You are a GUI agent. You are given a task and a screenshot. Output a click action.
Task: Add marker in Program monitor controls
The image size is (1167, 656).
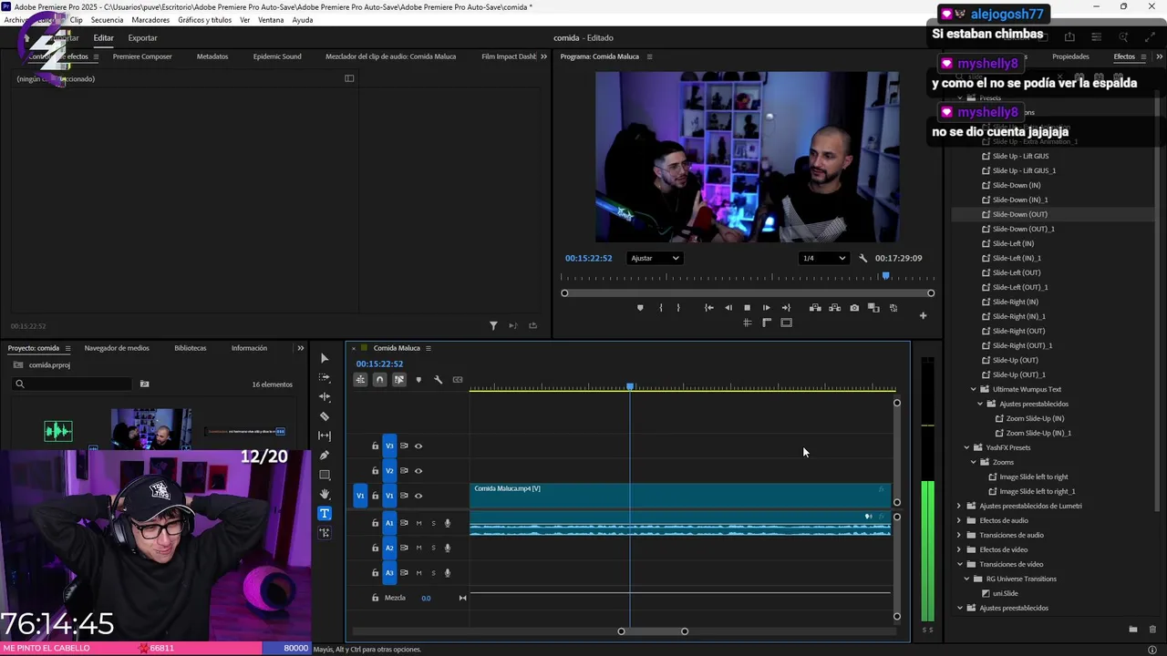pyautogui.click(x=640, y=308)
